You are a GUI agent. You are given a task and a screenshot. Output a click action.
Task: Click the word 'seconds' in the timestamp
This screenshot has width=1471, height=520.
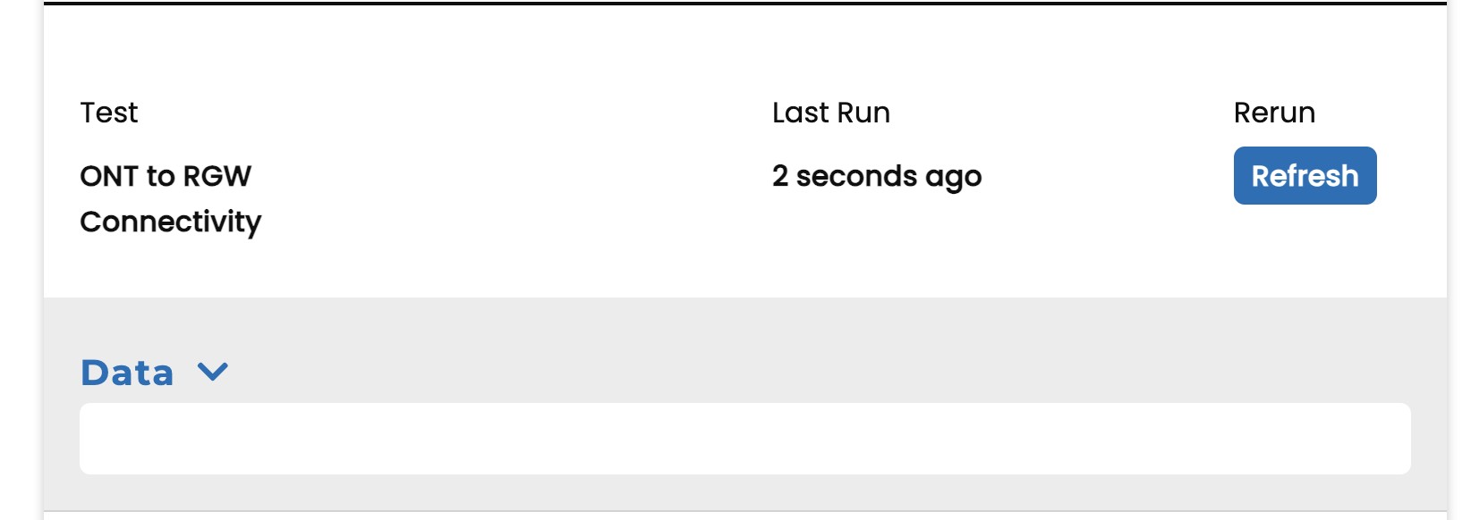(856, 177)
